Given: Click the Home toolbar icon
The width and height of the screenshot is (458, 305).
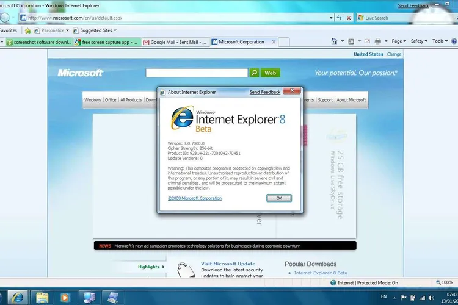Looking at the screenshot, I should pyautogui.click(x=334, y=41).
